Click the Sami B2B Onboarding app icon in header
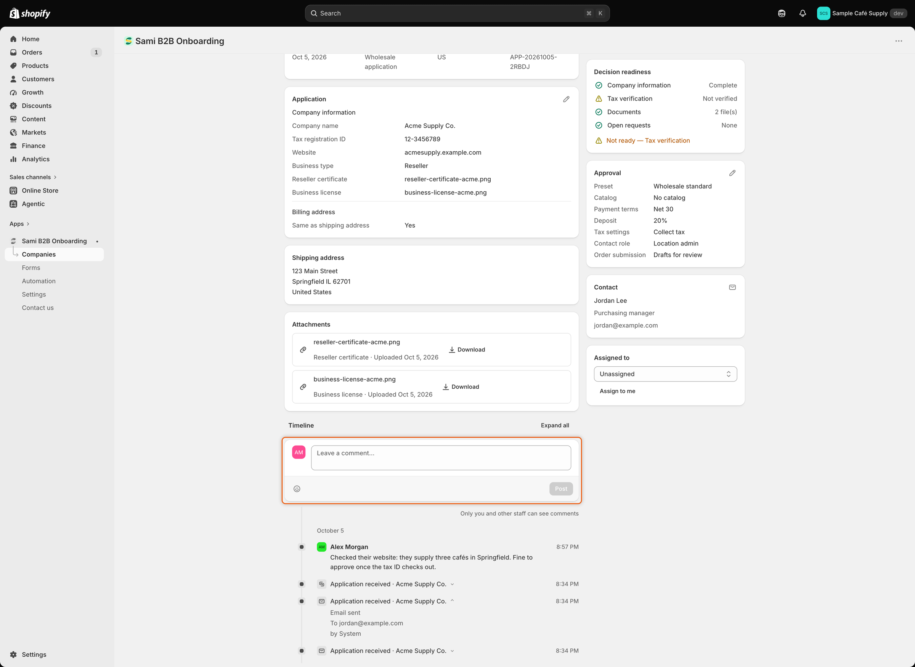This screenshot has height=667, width=915. click(128, 41)
